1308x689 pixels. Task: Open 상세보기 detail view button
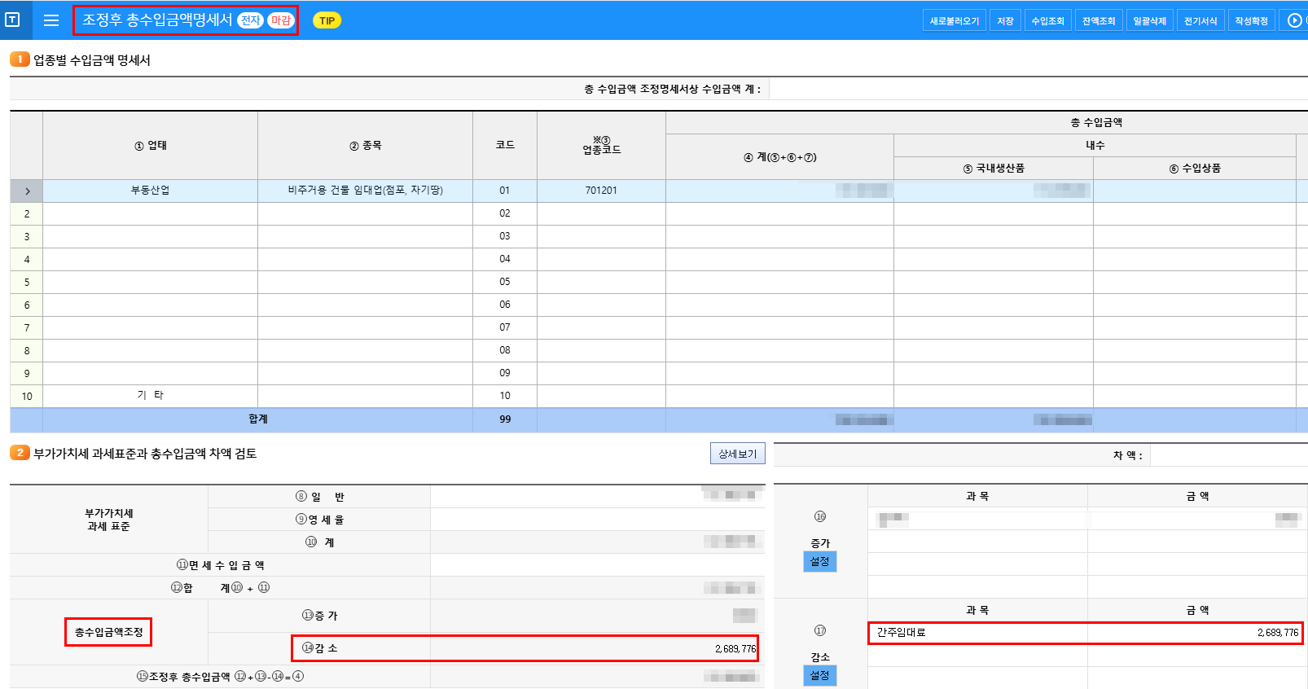click(738, 454)
